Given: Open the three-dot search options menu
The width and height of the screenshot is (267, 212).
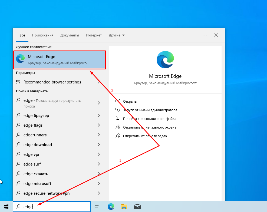Looking at the screenshot, I should pyautogui.click(x=205, y=35).
